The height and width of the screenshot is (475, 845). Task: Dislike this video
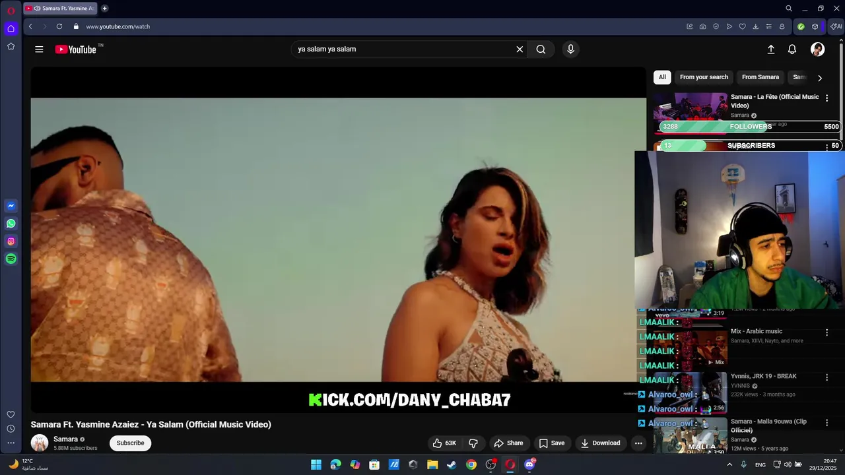[473, 443]
